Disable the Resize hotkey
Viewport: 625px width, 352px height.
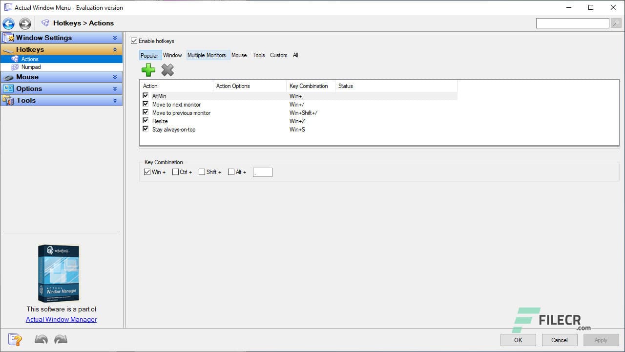tap(145, 121)
